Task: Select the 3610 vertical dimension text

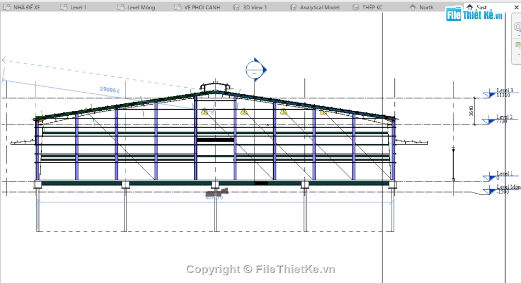Action: pyautogui.click(x=471, y=111)
